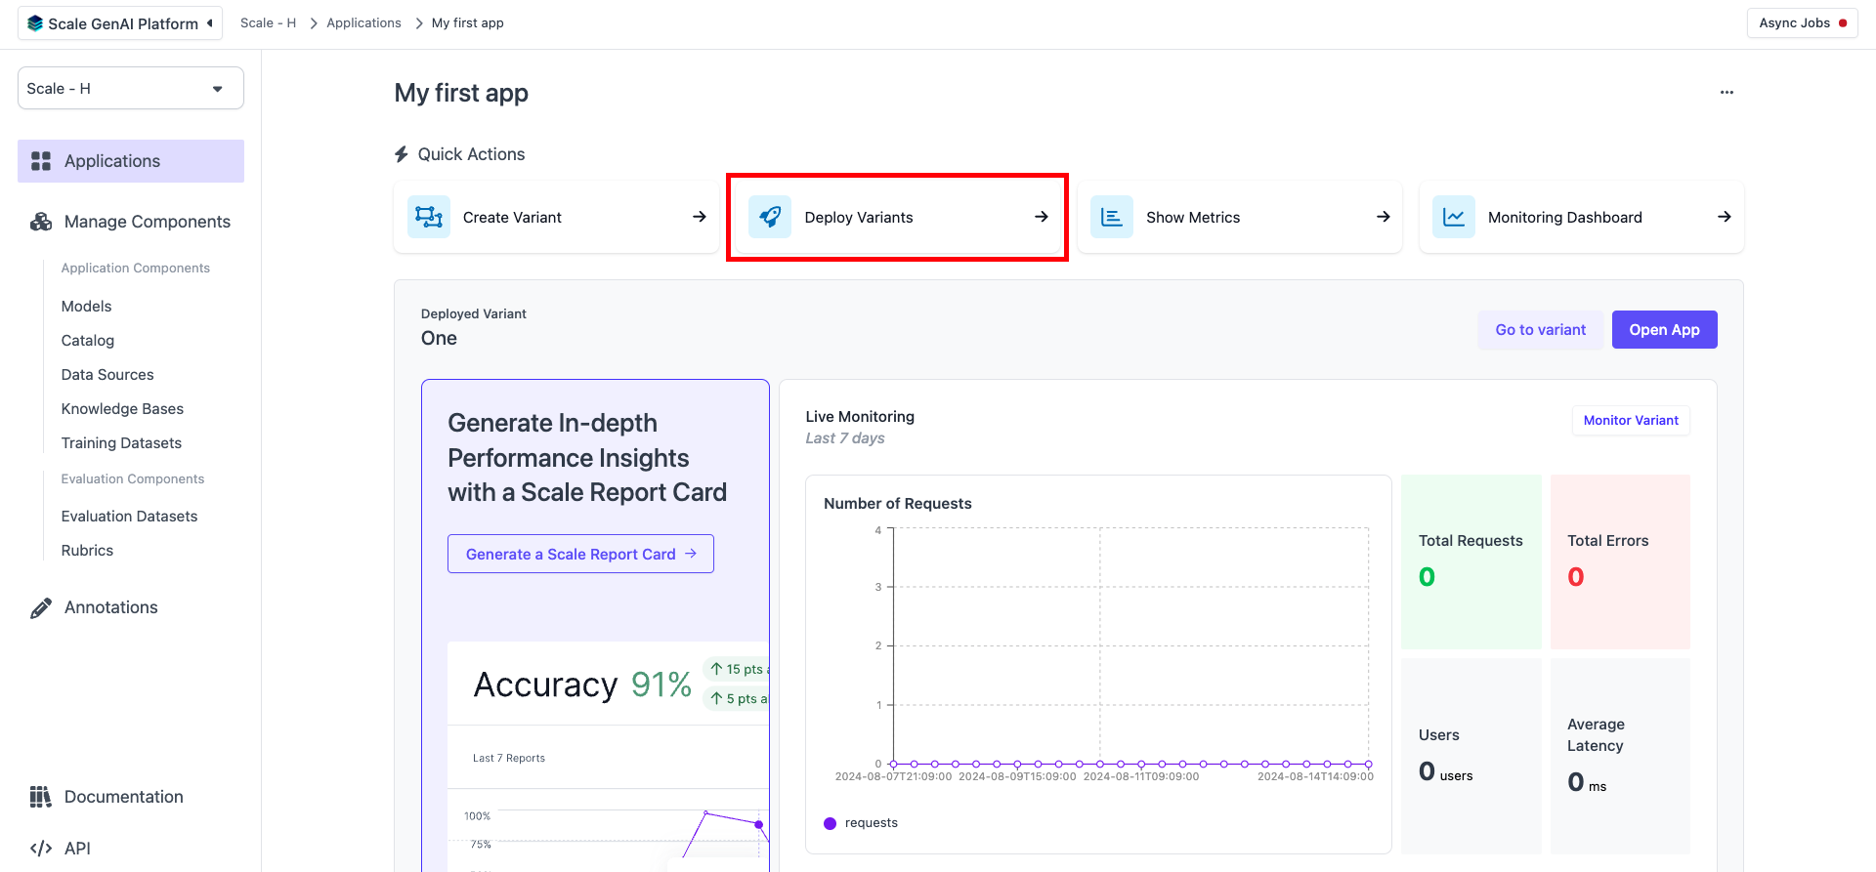Select My first app breadcrumb
The height and width of the screenshot is (872, 1876).
[468, 23]
